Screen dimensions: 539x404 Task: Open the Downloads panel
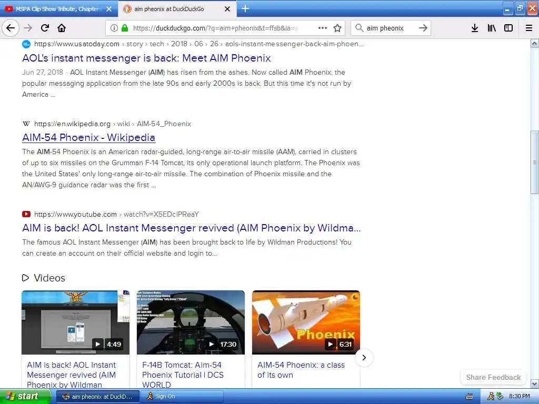(475, 28)
